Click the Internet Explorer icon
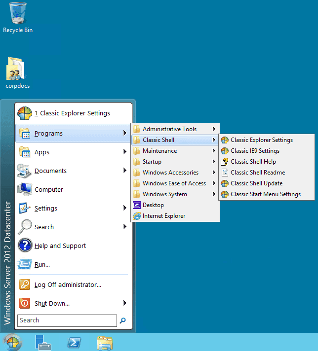 tap(137, 216)
